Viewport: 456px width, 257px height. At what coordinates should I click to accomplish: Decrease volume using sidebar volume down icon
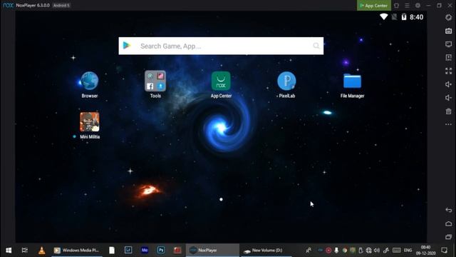[448, 98]
